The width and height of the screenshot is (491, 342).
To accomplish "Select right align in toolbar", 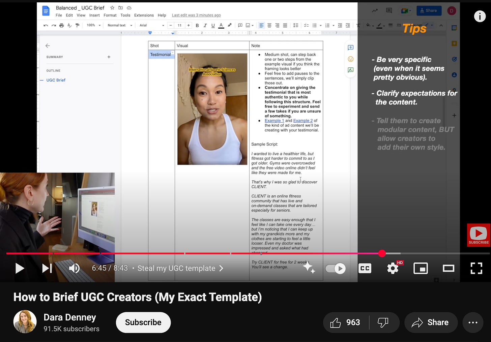I will click(277, 25).
